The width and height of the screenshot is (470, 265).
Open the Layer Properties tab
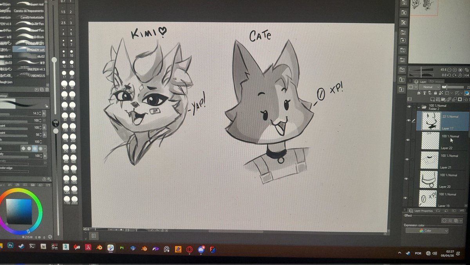(x=421, y=211)
